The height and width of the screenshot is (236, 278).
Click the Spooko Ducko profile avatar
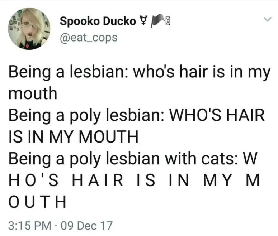pyautogui.click(x=29, y=29)
